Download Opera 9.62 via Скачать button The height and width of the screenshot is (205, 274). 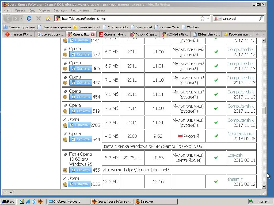coord(81,139)
